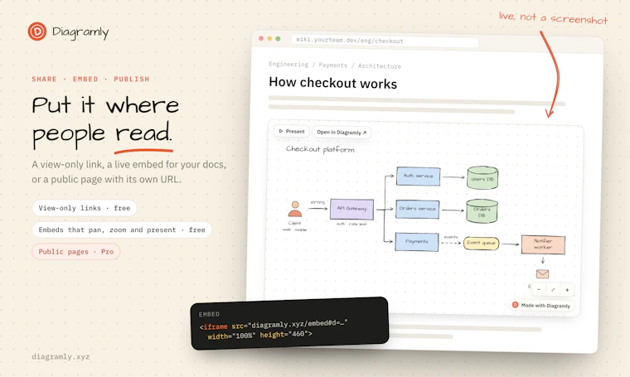Viewport: 630px width, 377px height.
Task: Click the fit-to-screen expand icon
Action: pyautogui.click(x=553, y=290)
